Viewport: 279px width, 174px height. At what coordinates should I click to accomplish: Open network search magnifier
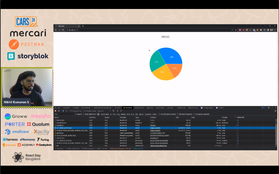[66, 111]
